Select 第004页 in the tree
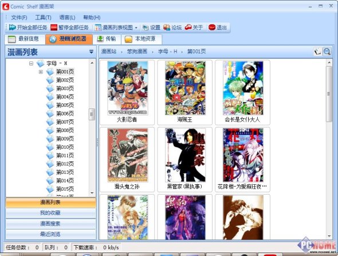The height and width of the screenshot is (256, 338). 65,97
